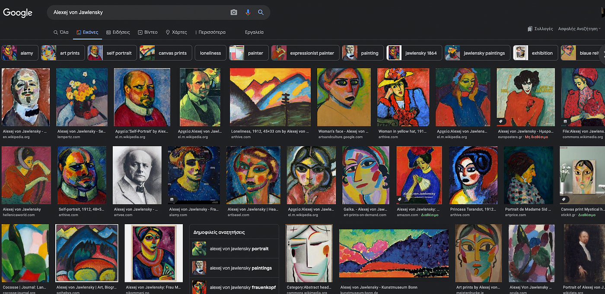
Task: Select suggestion alexej von jawlensky portrait
Action: coord(234,249)
